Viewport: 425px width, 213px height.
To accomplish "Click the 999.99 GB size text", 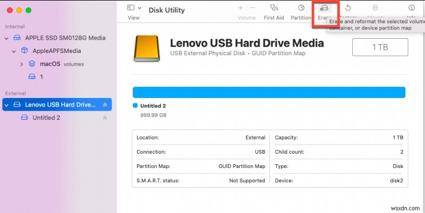I will point(154,115).
